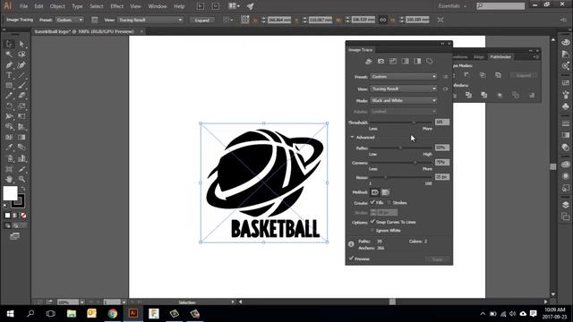Click the Outline preset icon
The image size is (573, 322).
pos(430,62)
